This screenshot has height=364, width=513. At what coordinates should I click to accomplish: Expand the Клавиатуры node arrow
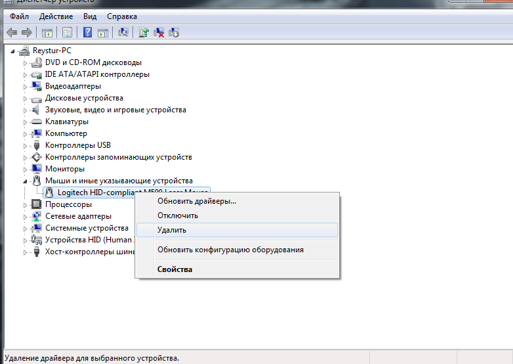click(x=25, y=122)
